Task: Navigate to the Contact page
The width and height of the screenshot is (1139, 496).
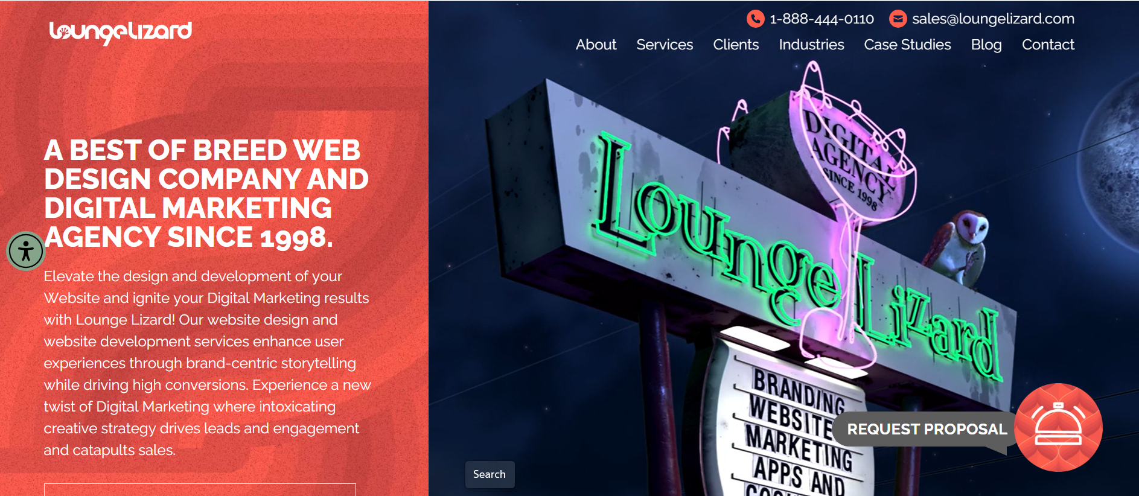Action: 1048,45
